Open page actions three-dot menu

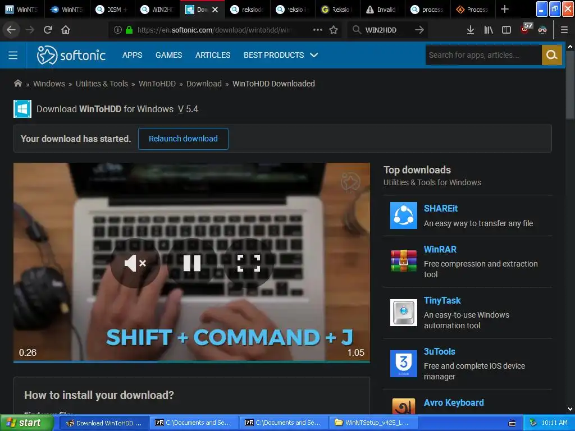(318, 30)
